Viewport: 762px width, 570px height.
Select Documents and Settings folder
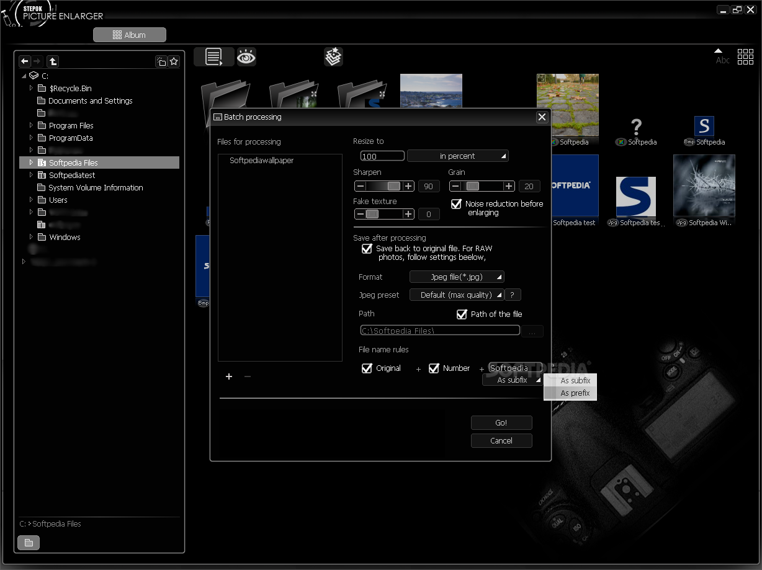[90, 100]
